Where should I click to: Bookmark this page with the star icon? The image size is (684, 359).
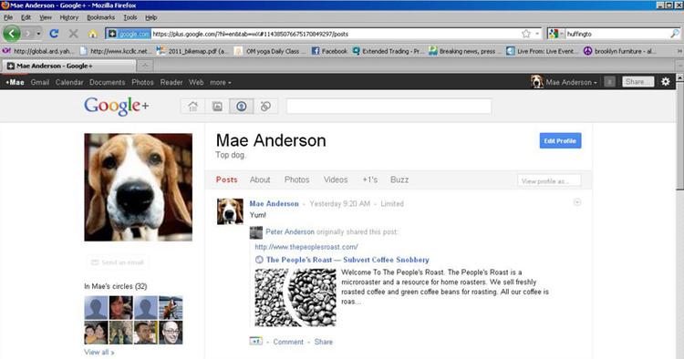[526, 34]
